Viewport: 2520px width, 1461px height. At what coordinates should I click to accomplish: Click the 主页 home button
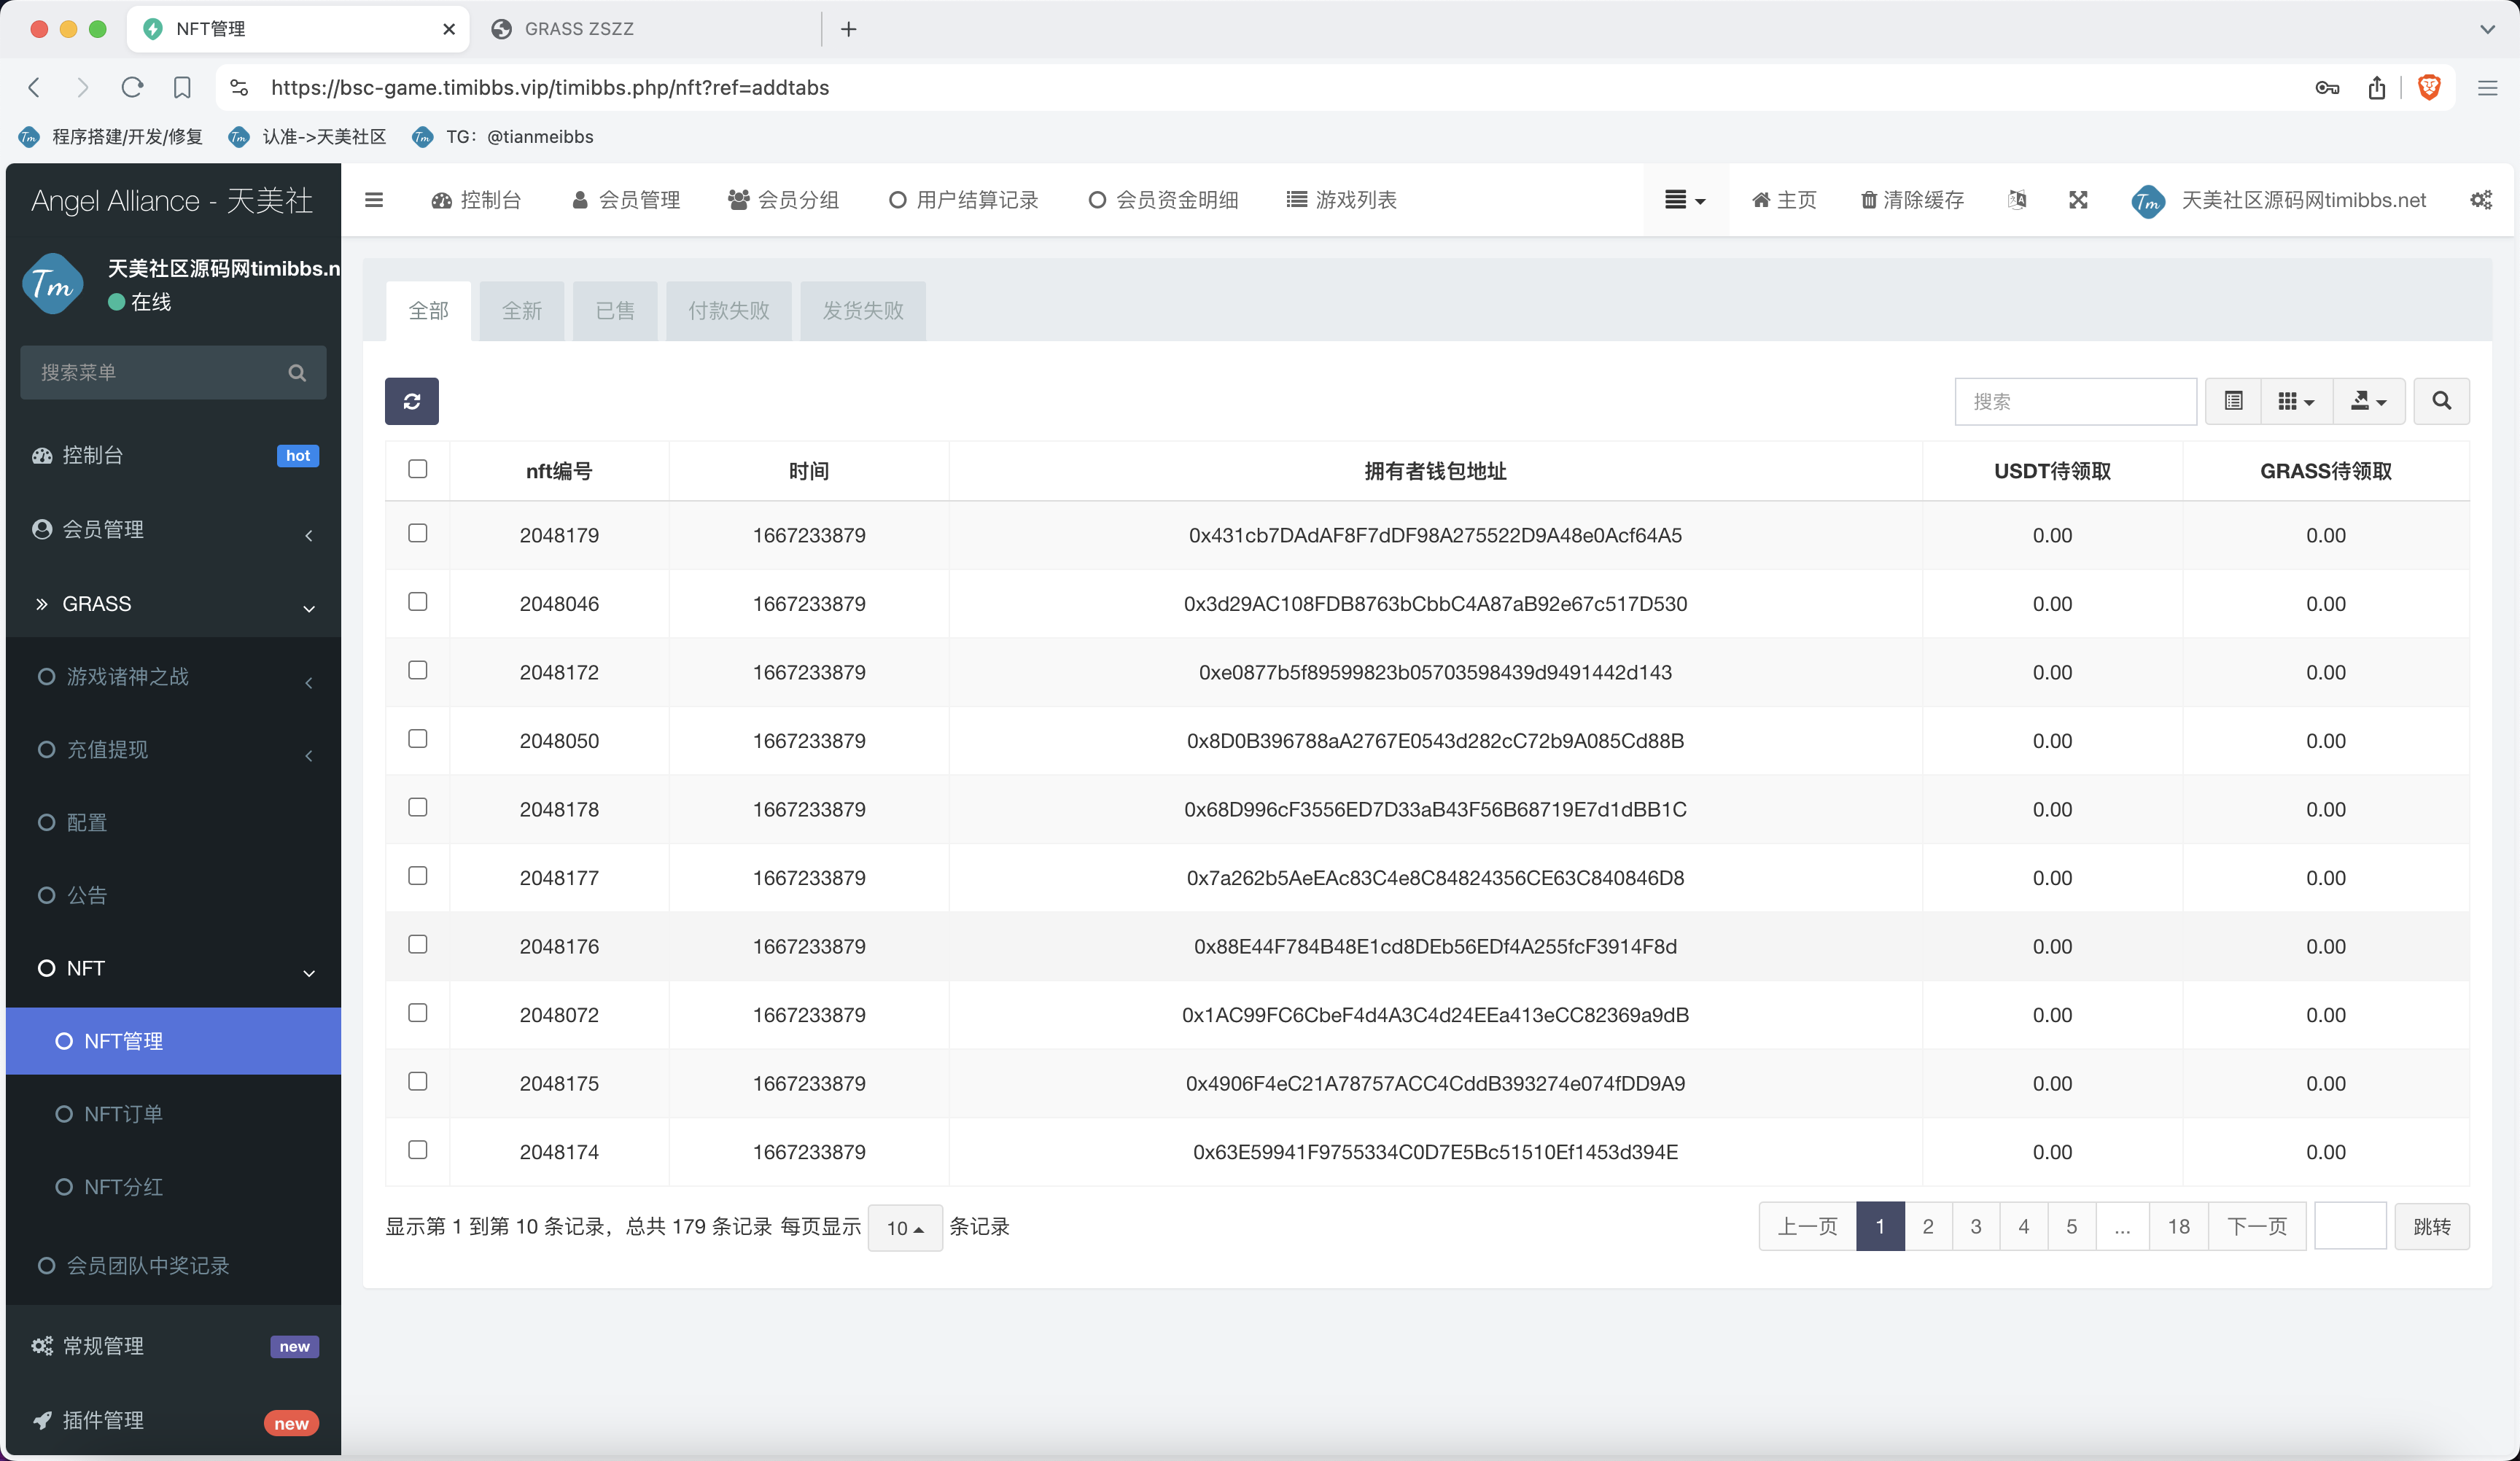pos(1784,200)
